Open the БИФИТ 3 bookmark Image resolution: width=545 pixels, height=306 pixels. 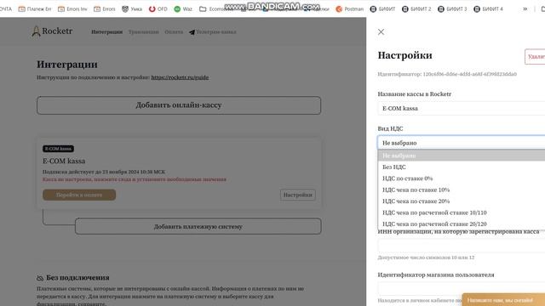tap(452, 9)
